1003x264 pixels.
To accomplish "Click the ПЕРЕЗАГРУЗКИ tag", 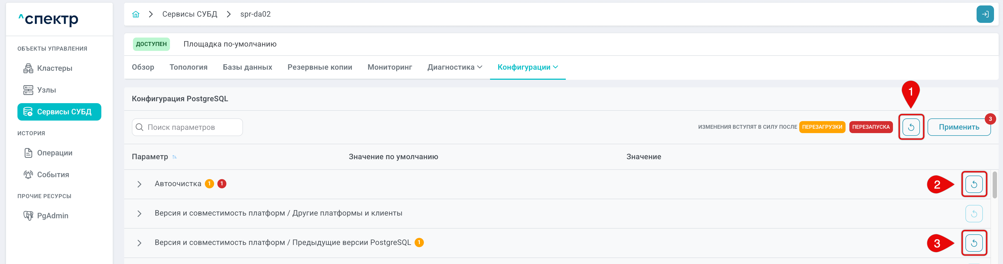I will (x=822, y=127).
